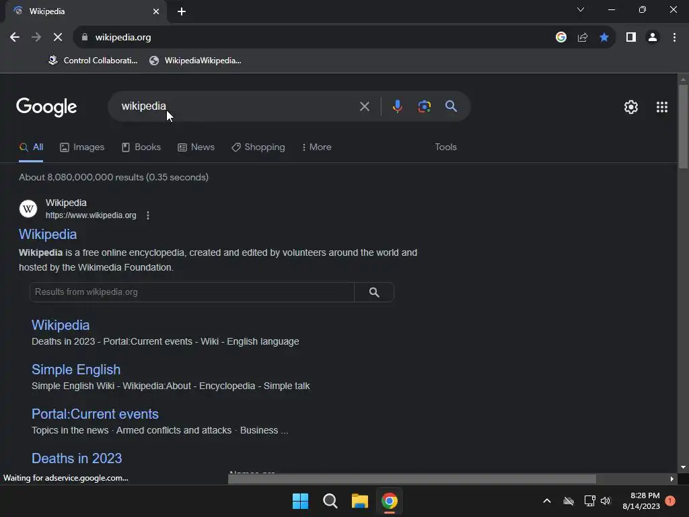View site info via the lock icon
Image resolution: width=689 pixels, height=517 pixels.
tap(85, 38)
